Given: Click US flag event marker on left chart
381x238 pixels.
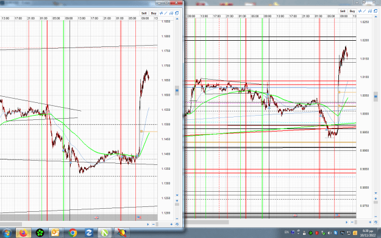Looking at the screenshot, I should tap(139, 218).
